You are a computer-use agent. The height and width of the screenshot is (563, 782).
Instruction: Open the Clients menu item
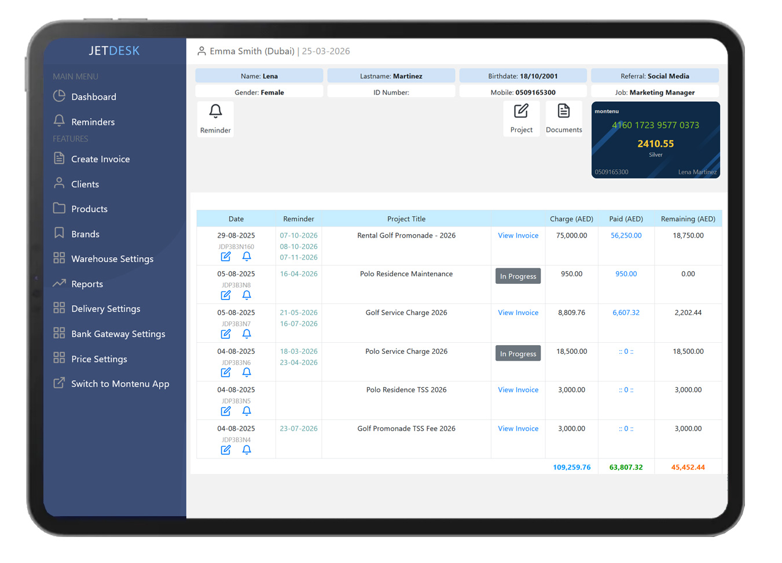pos(85,184)
